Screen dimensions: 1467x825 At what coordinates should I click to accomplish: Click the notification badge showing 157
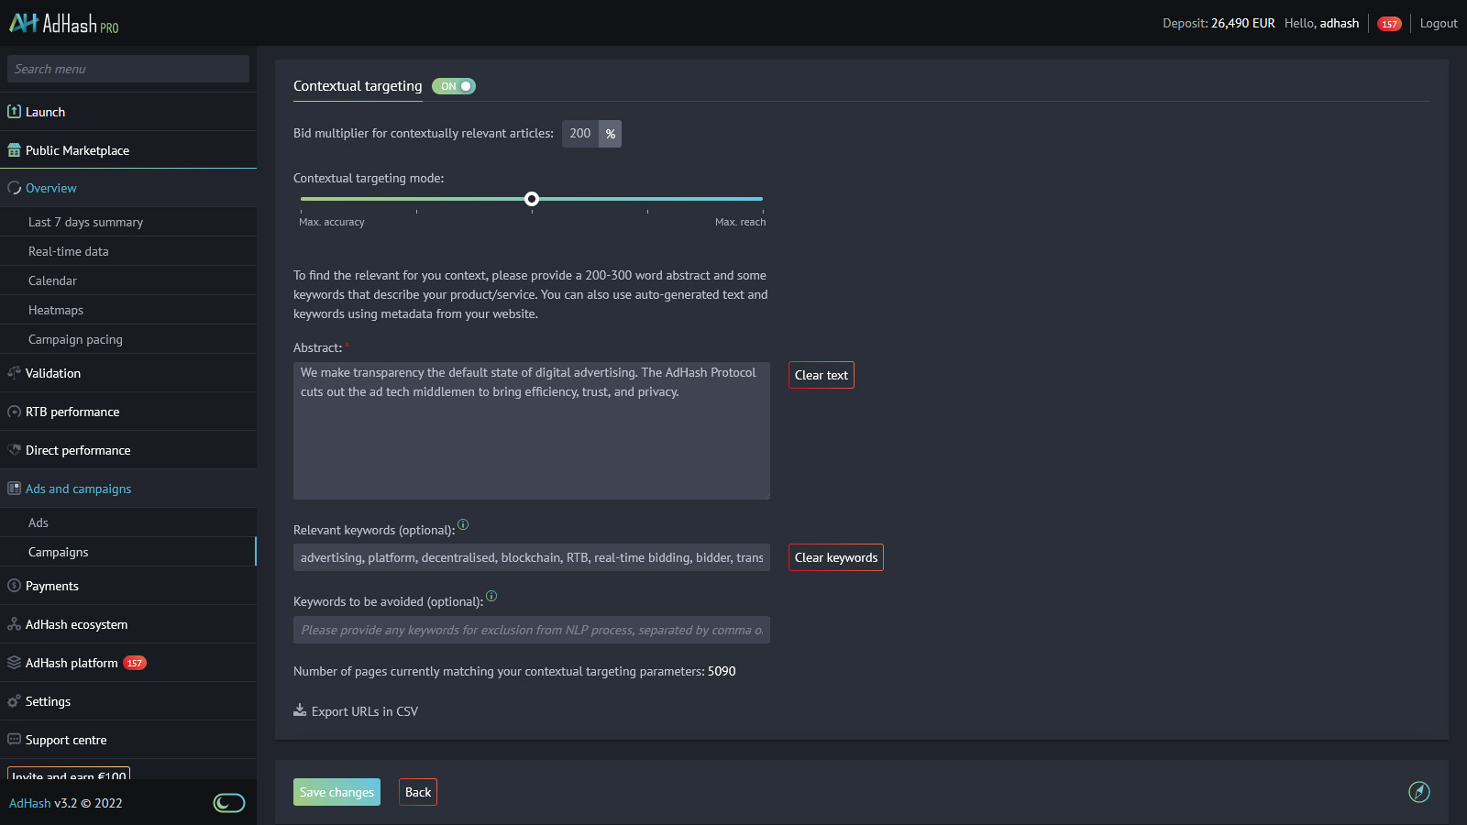coord(1389,23)
